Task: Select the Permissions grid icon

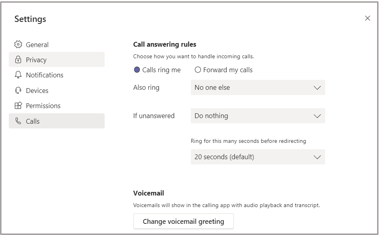Action: [x=18, y=106]
